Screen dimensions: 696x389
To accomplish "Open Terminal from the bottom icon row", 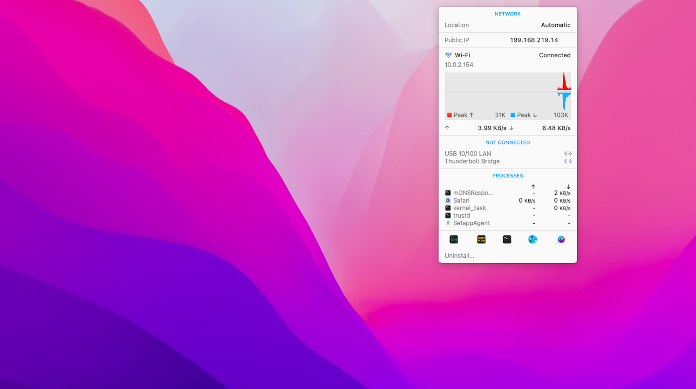I will click(x=507, y=239).
